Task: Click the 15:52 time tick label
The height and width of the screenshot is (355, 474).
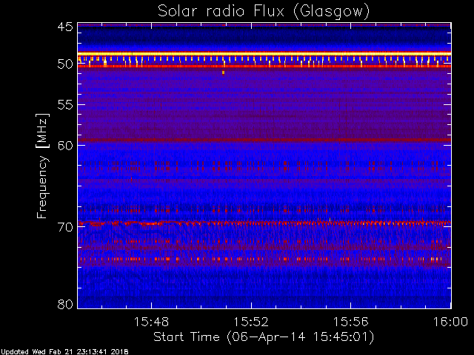Action: (x=251, y=322)
